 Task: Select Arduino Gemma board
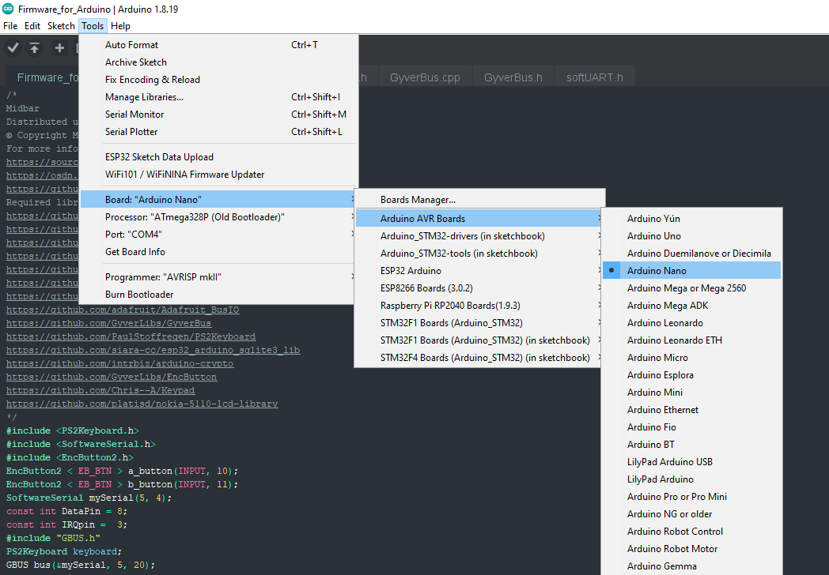pos(691,566)
